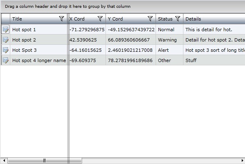Viewport: 245px width, 164px height.
Task: Select the 'Hot spot 4 longer name' cell
Action: coord(39,60)
